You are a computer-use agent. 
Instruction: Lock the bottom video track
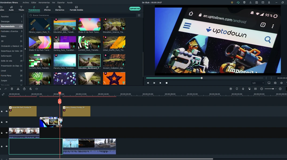pyautogui.click(x=2, y=146)
